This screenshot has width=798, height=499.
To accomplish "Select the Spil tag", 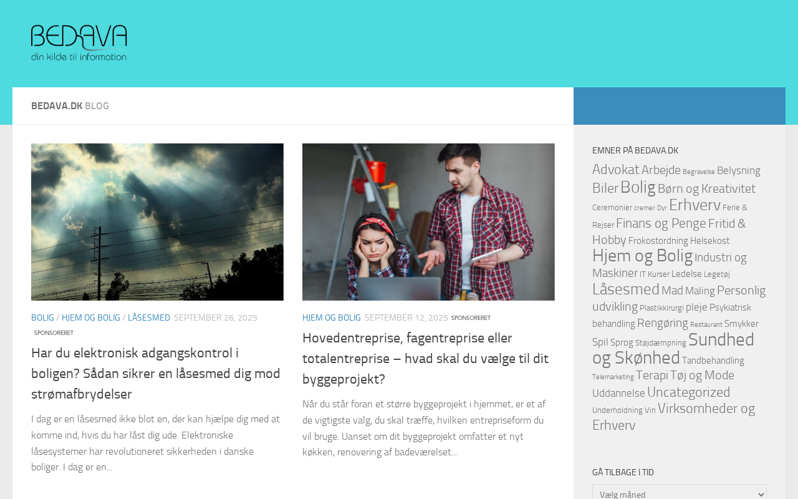I will tap(600, 342).
